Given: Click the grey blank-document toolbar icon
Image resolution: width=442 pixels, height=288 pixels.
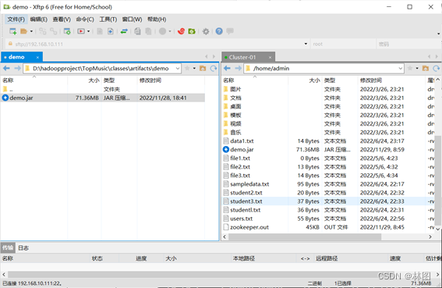Looking at the screenshot, I should (x=100, y=31).
